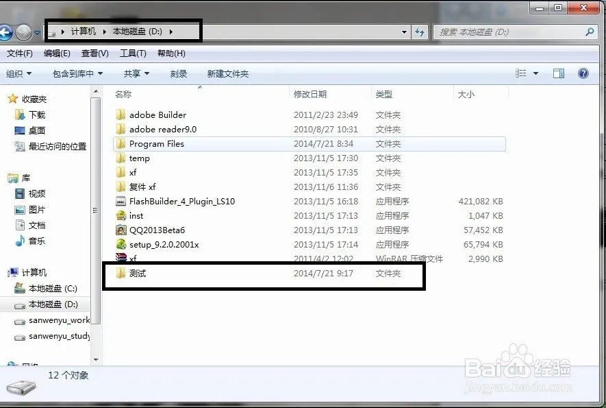Click the Forward navigation arrow
Viewport: 606px width, 408px height.
tap(25, 32)
